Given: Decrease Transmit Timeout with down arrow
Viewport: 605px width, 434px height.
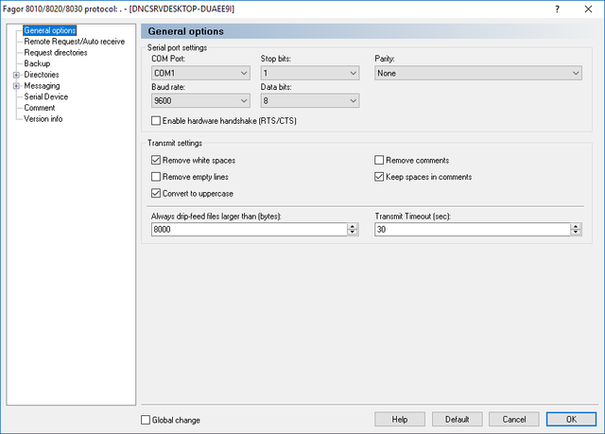Looking at the screenshot, I should 576,233.
